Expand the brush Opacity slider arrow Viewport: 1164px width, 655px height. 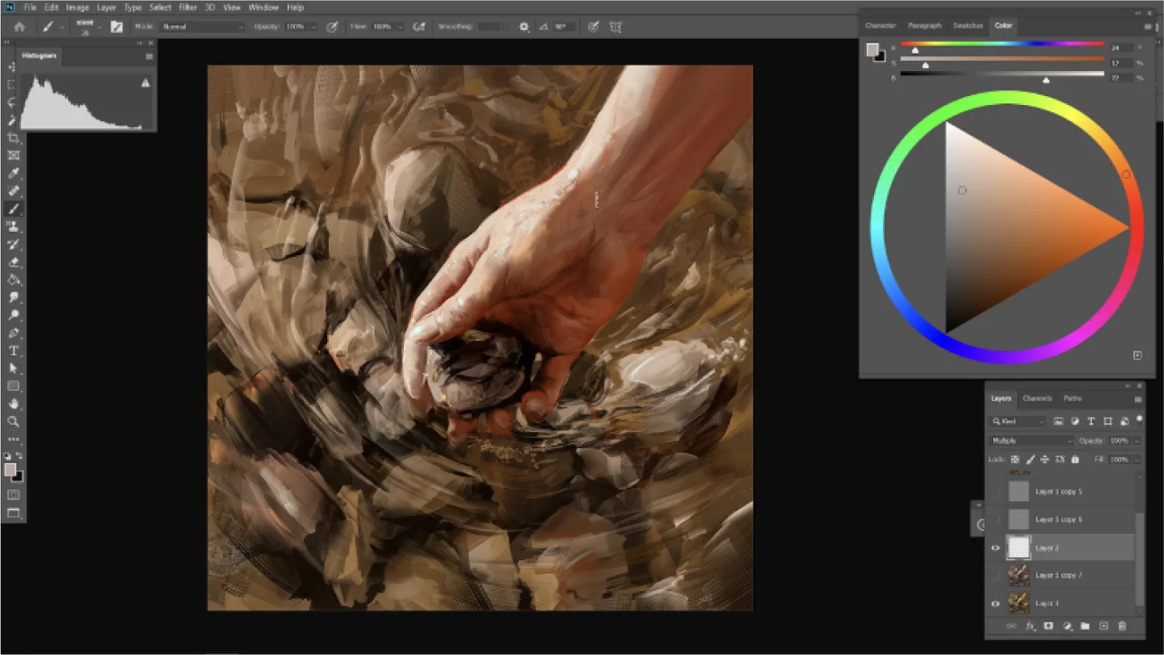[313, 27]
